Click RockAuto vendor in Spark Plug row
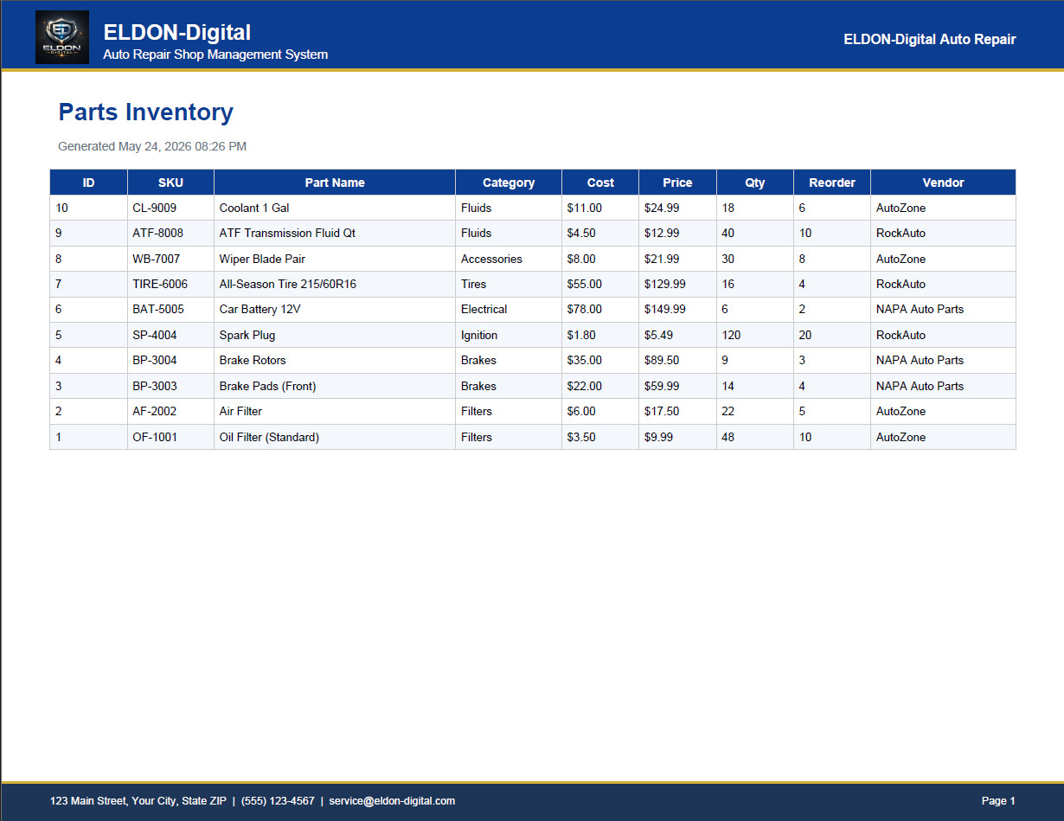 click(901, 335)
